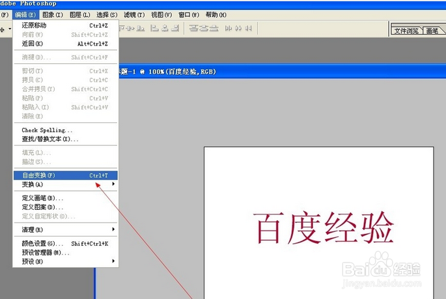Expand the 预设 (N) submenu arrow
Screen dimensions: 446x299
pyautogui.click(x=113, y=261)
